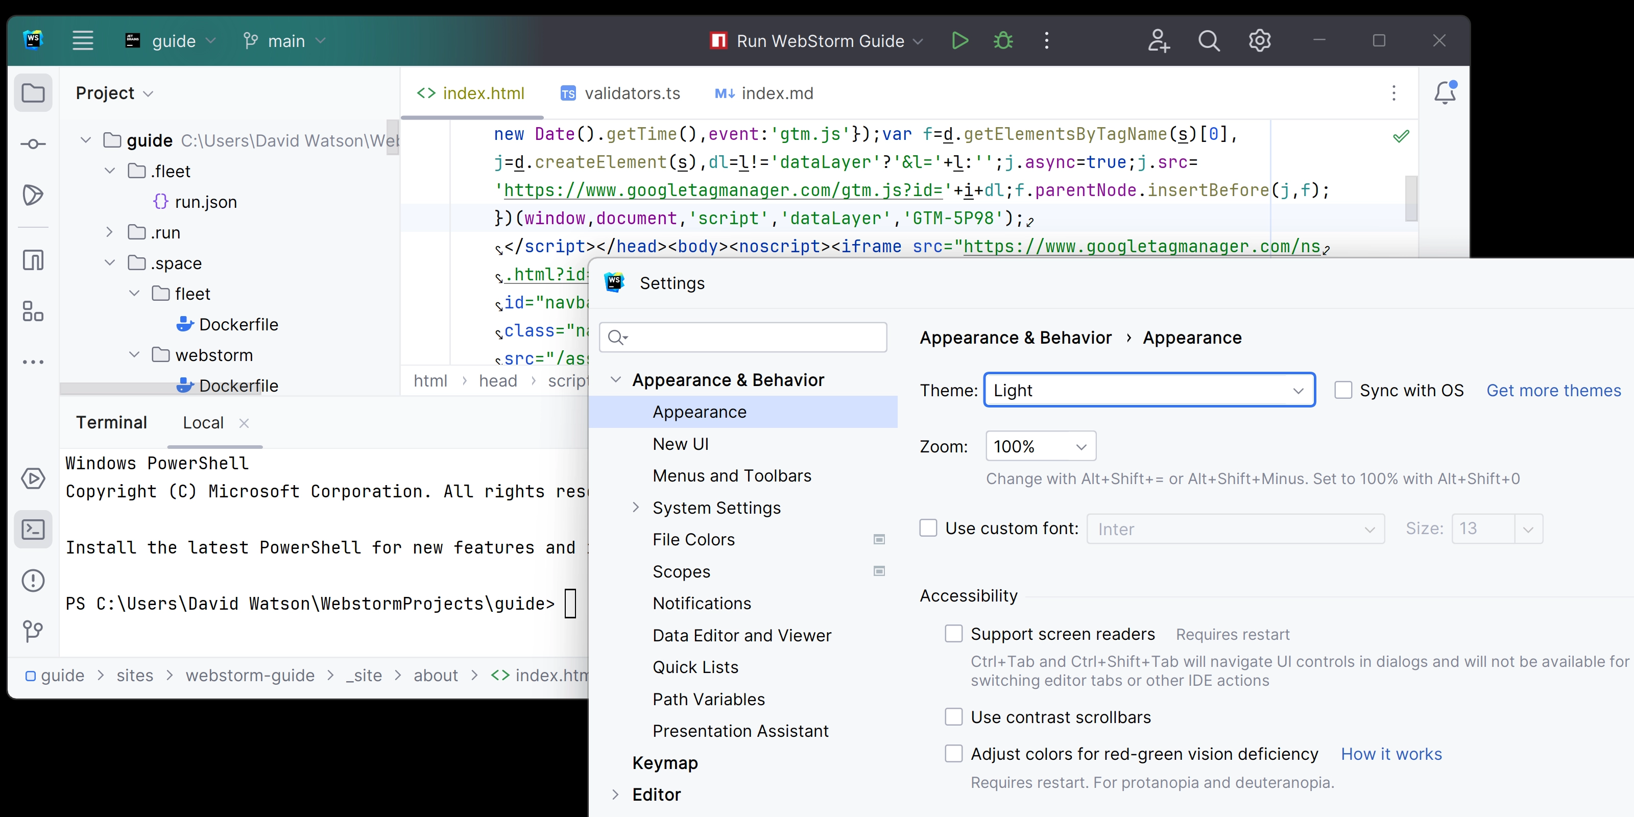This screenshot has width=1634, height=817.
Task: Click Get more themes link
Action: [1555, 390]
